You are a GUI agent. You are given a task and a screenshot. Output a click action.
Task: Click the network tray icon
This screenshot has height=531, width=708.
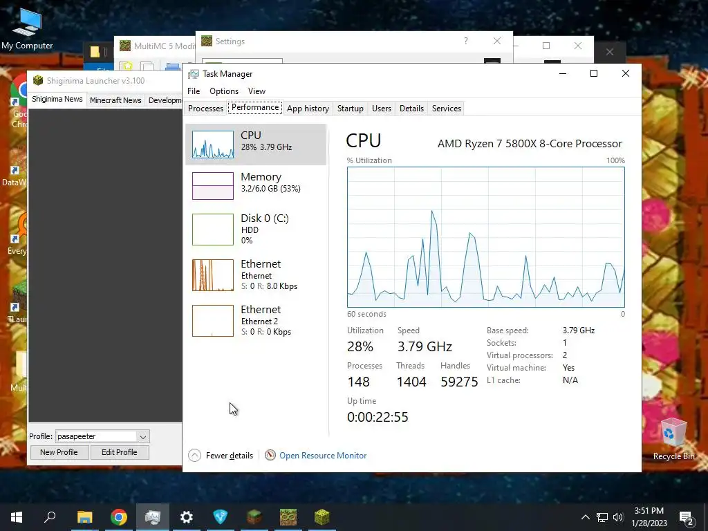click(602, 517)
